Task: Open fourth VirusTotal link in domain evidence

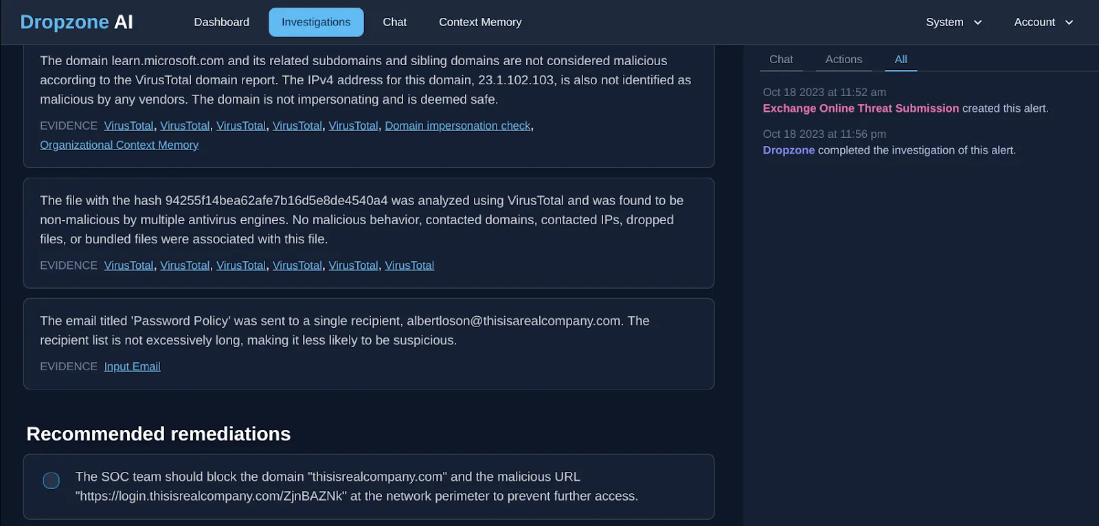Action: (x=297, y=125)
